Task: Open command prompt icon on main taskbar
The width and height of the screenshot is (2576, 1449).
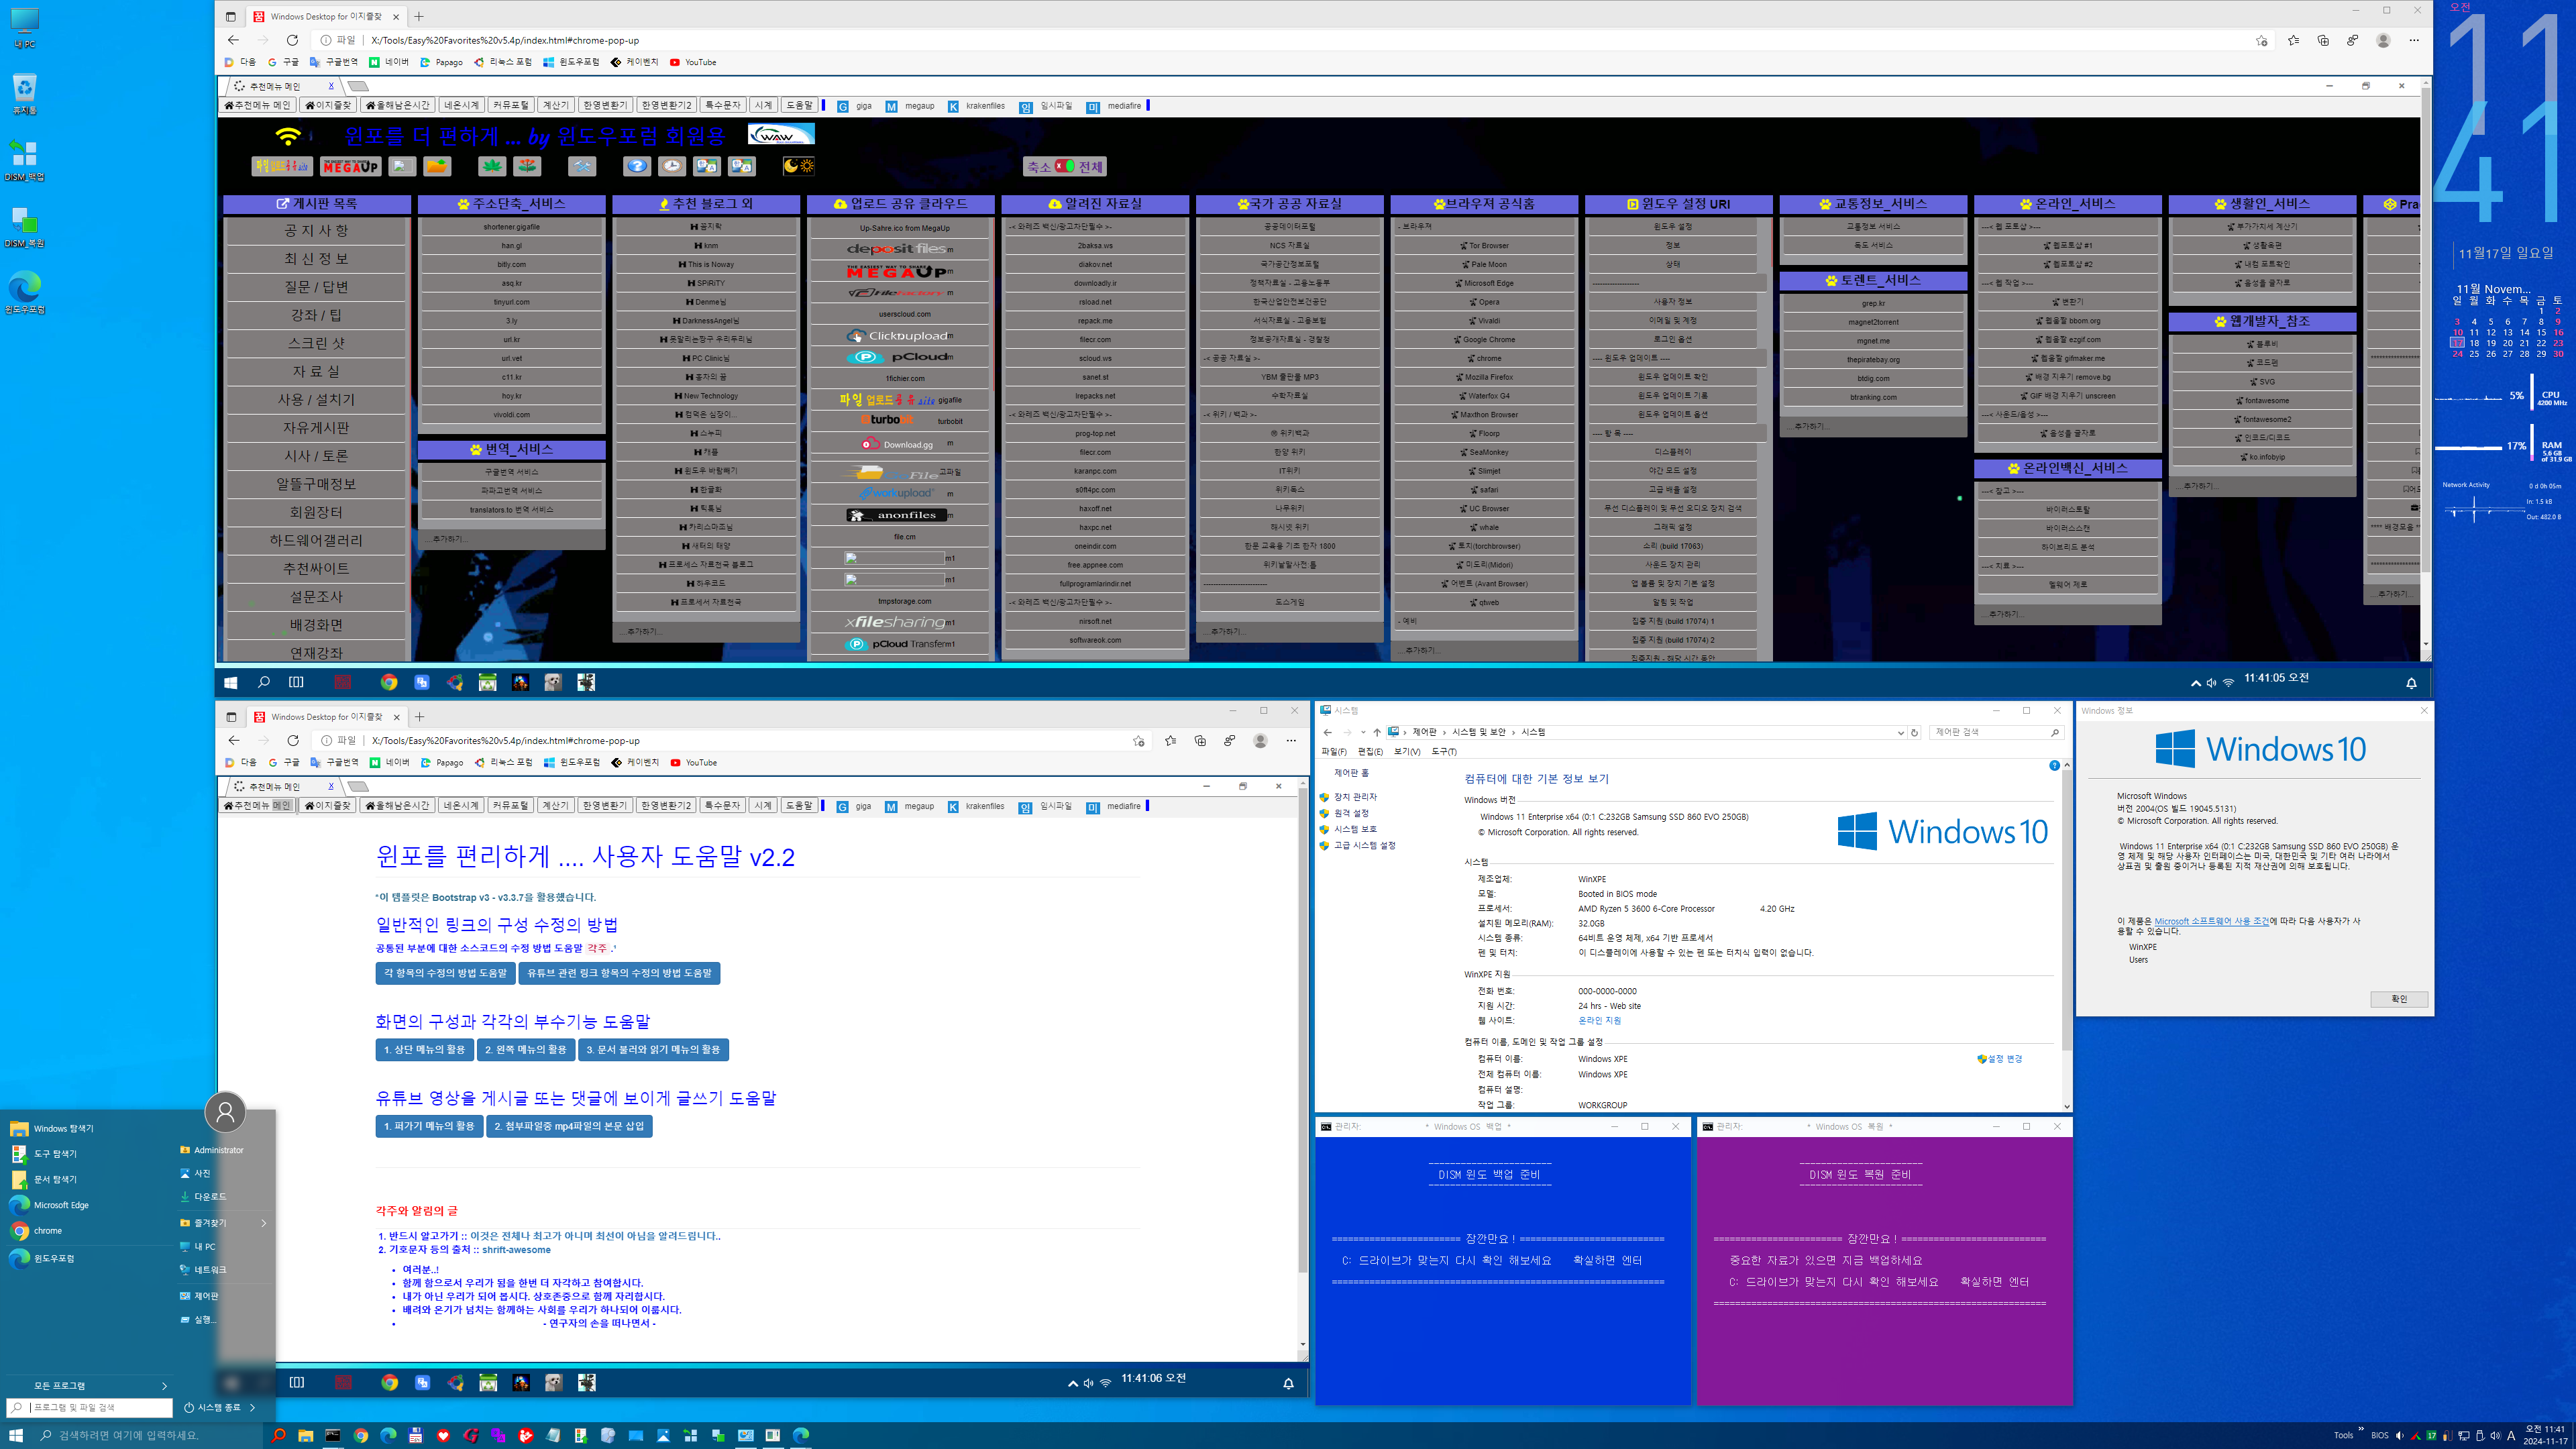Action: [x=333, y=1435]
